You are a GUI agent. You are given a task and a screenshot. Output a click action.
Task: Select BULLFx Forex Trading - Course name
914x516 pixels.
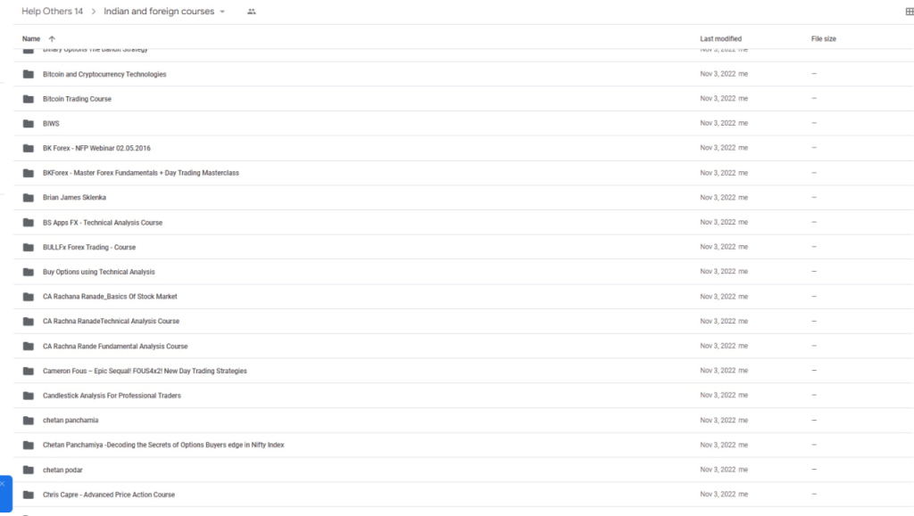coord(89,247)
